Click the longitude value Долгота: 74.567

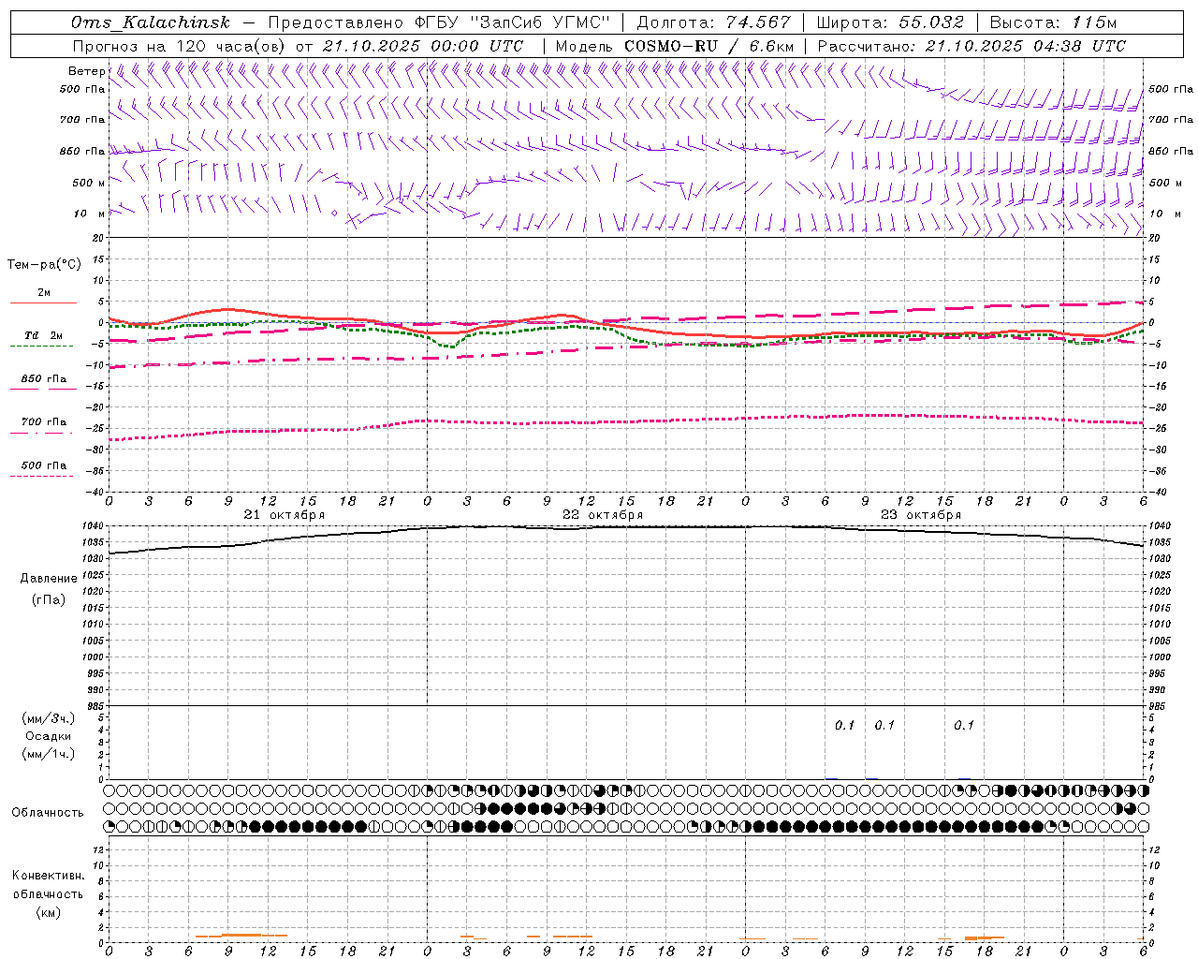714,22
